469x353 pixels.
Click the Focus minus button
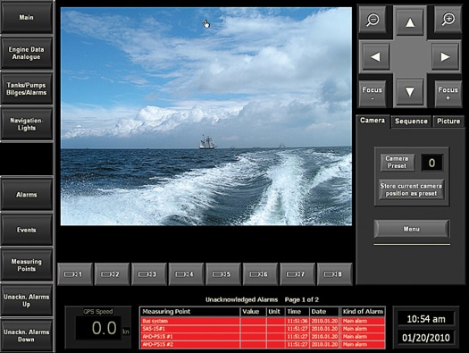tap(373, 93)
